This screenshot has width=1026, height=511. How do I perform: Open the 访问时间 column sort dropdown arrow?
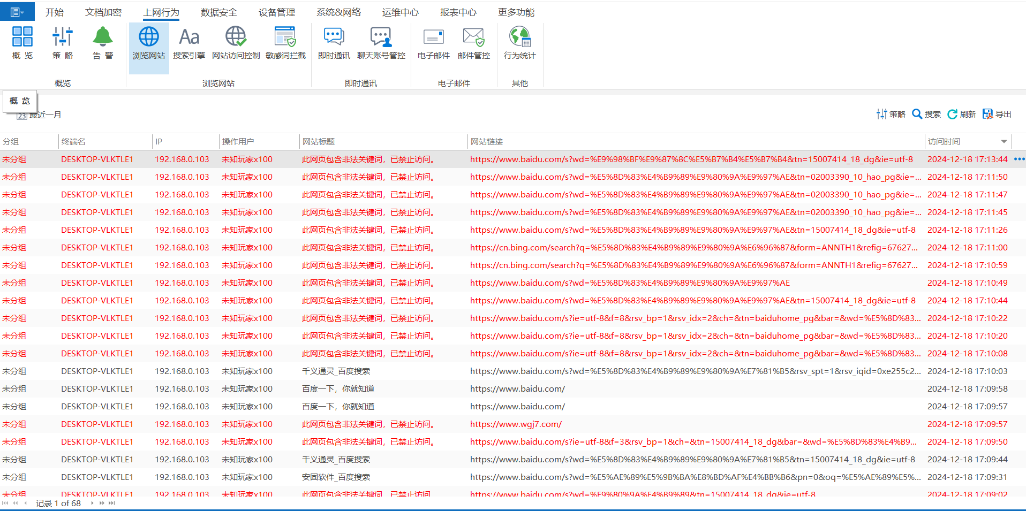[x=1004, y=142]
